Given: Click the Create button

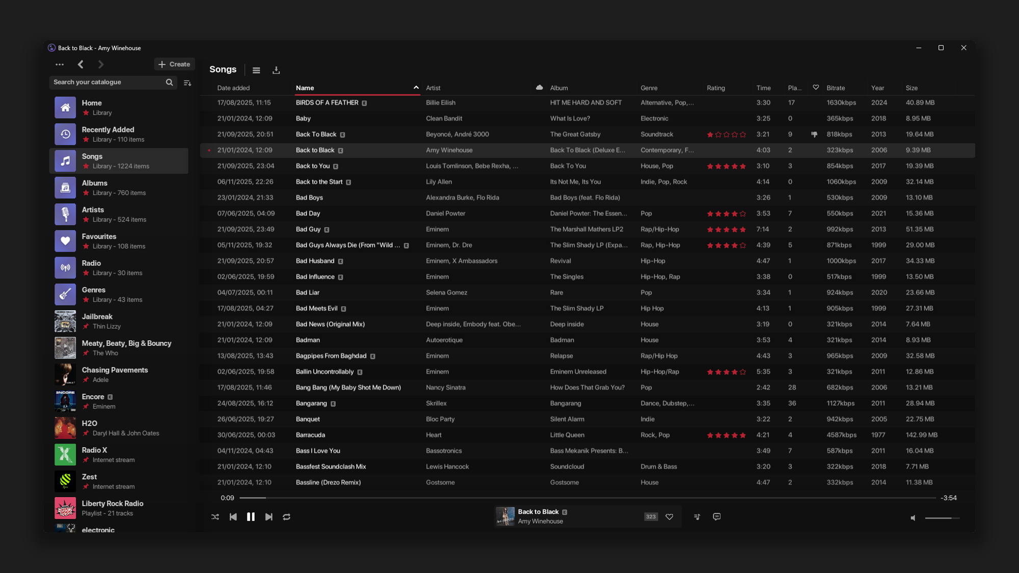Looking at the screenshot, I should (174, 64).
